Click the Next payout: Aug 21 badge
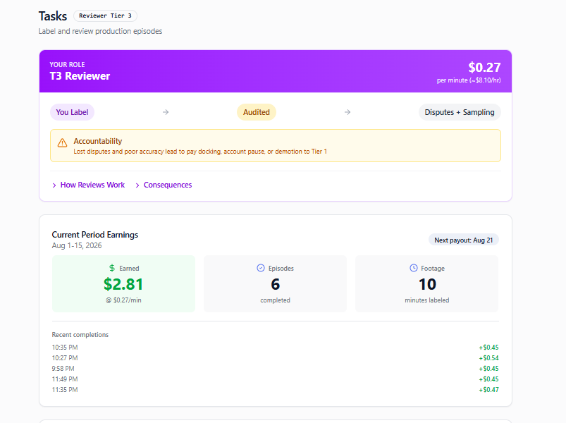 point(464,240)
